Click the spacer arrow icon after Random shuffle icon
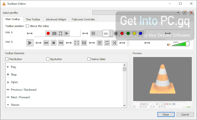This screenshot has width=197, height=120. 122,43
